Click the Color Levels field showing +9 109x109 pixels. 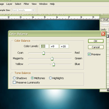[54, 46]
